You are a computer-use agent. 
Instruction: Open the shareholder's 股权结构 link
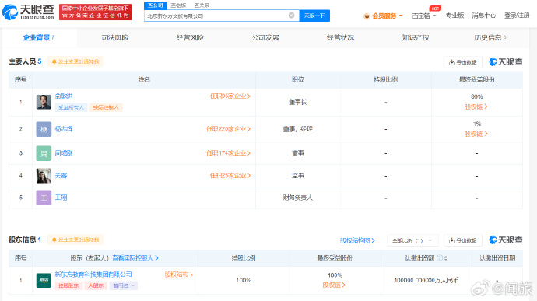tap(179, 275)
